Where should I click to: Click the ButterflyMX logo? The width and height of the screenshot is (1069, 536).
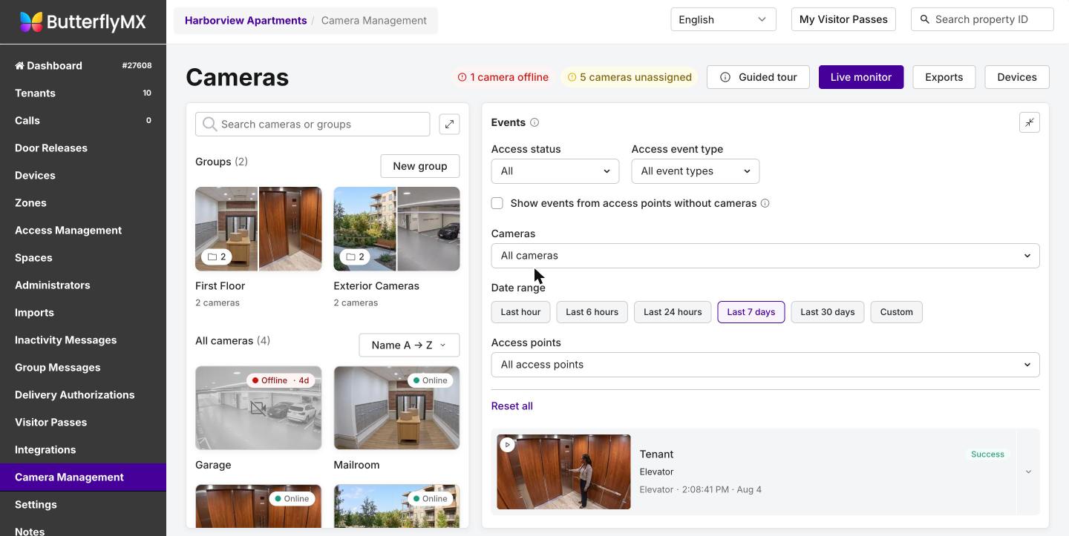pos(82,21)
